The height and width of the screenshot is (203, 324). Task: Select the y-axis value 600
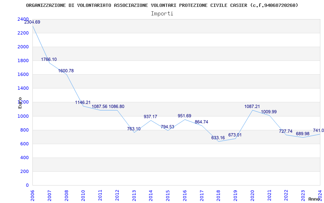coord(24,144)
